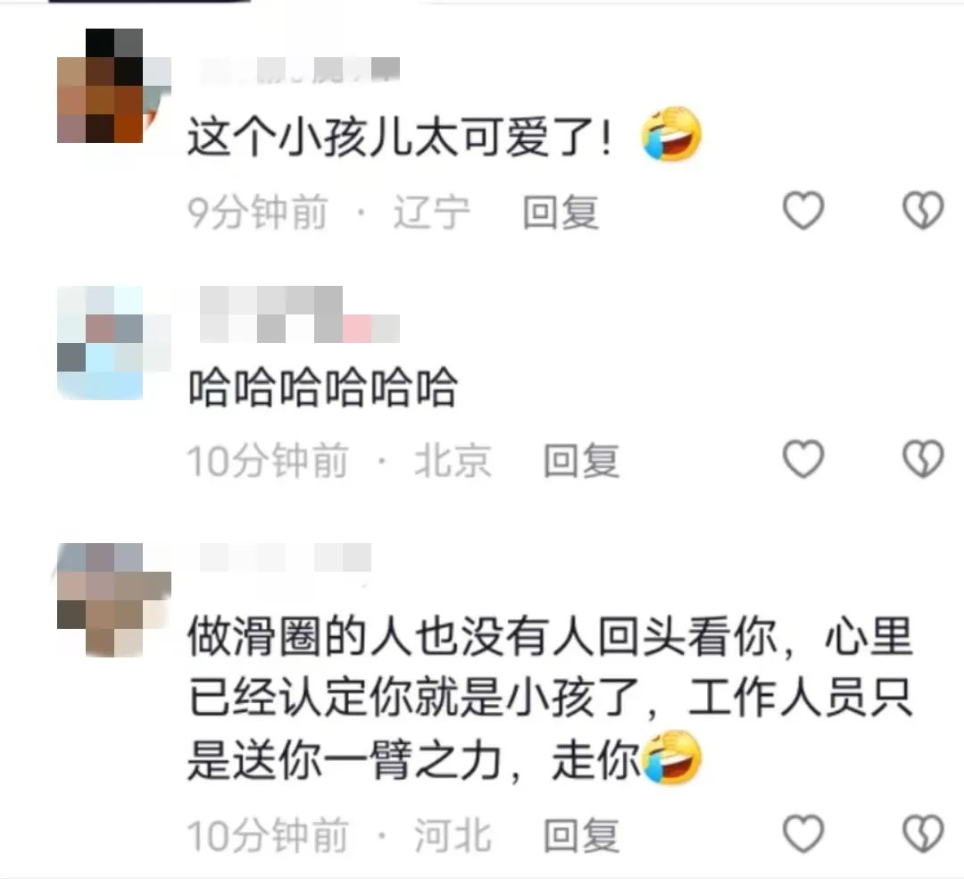This screenshot has height=879, width=964.
Task: Dislike the Beijing comment via broken heart
Action: tap(923, 459)
